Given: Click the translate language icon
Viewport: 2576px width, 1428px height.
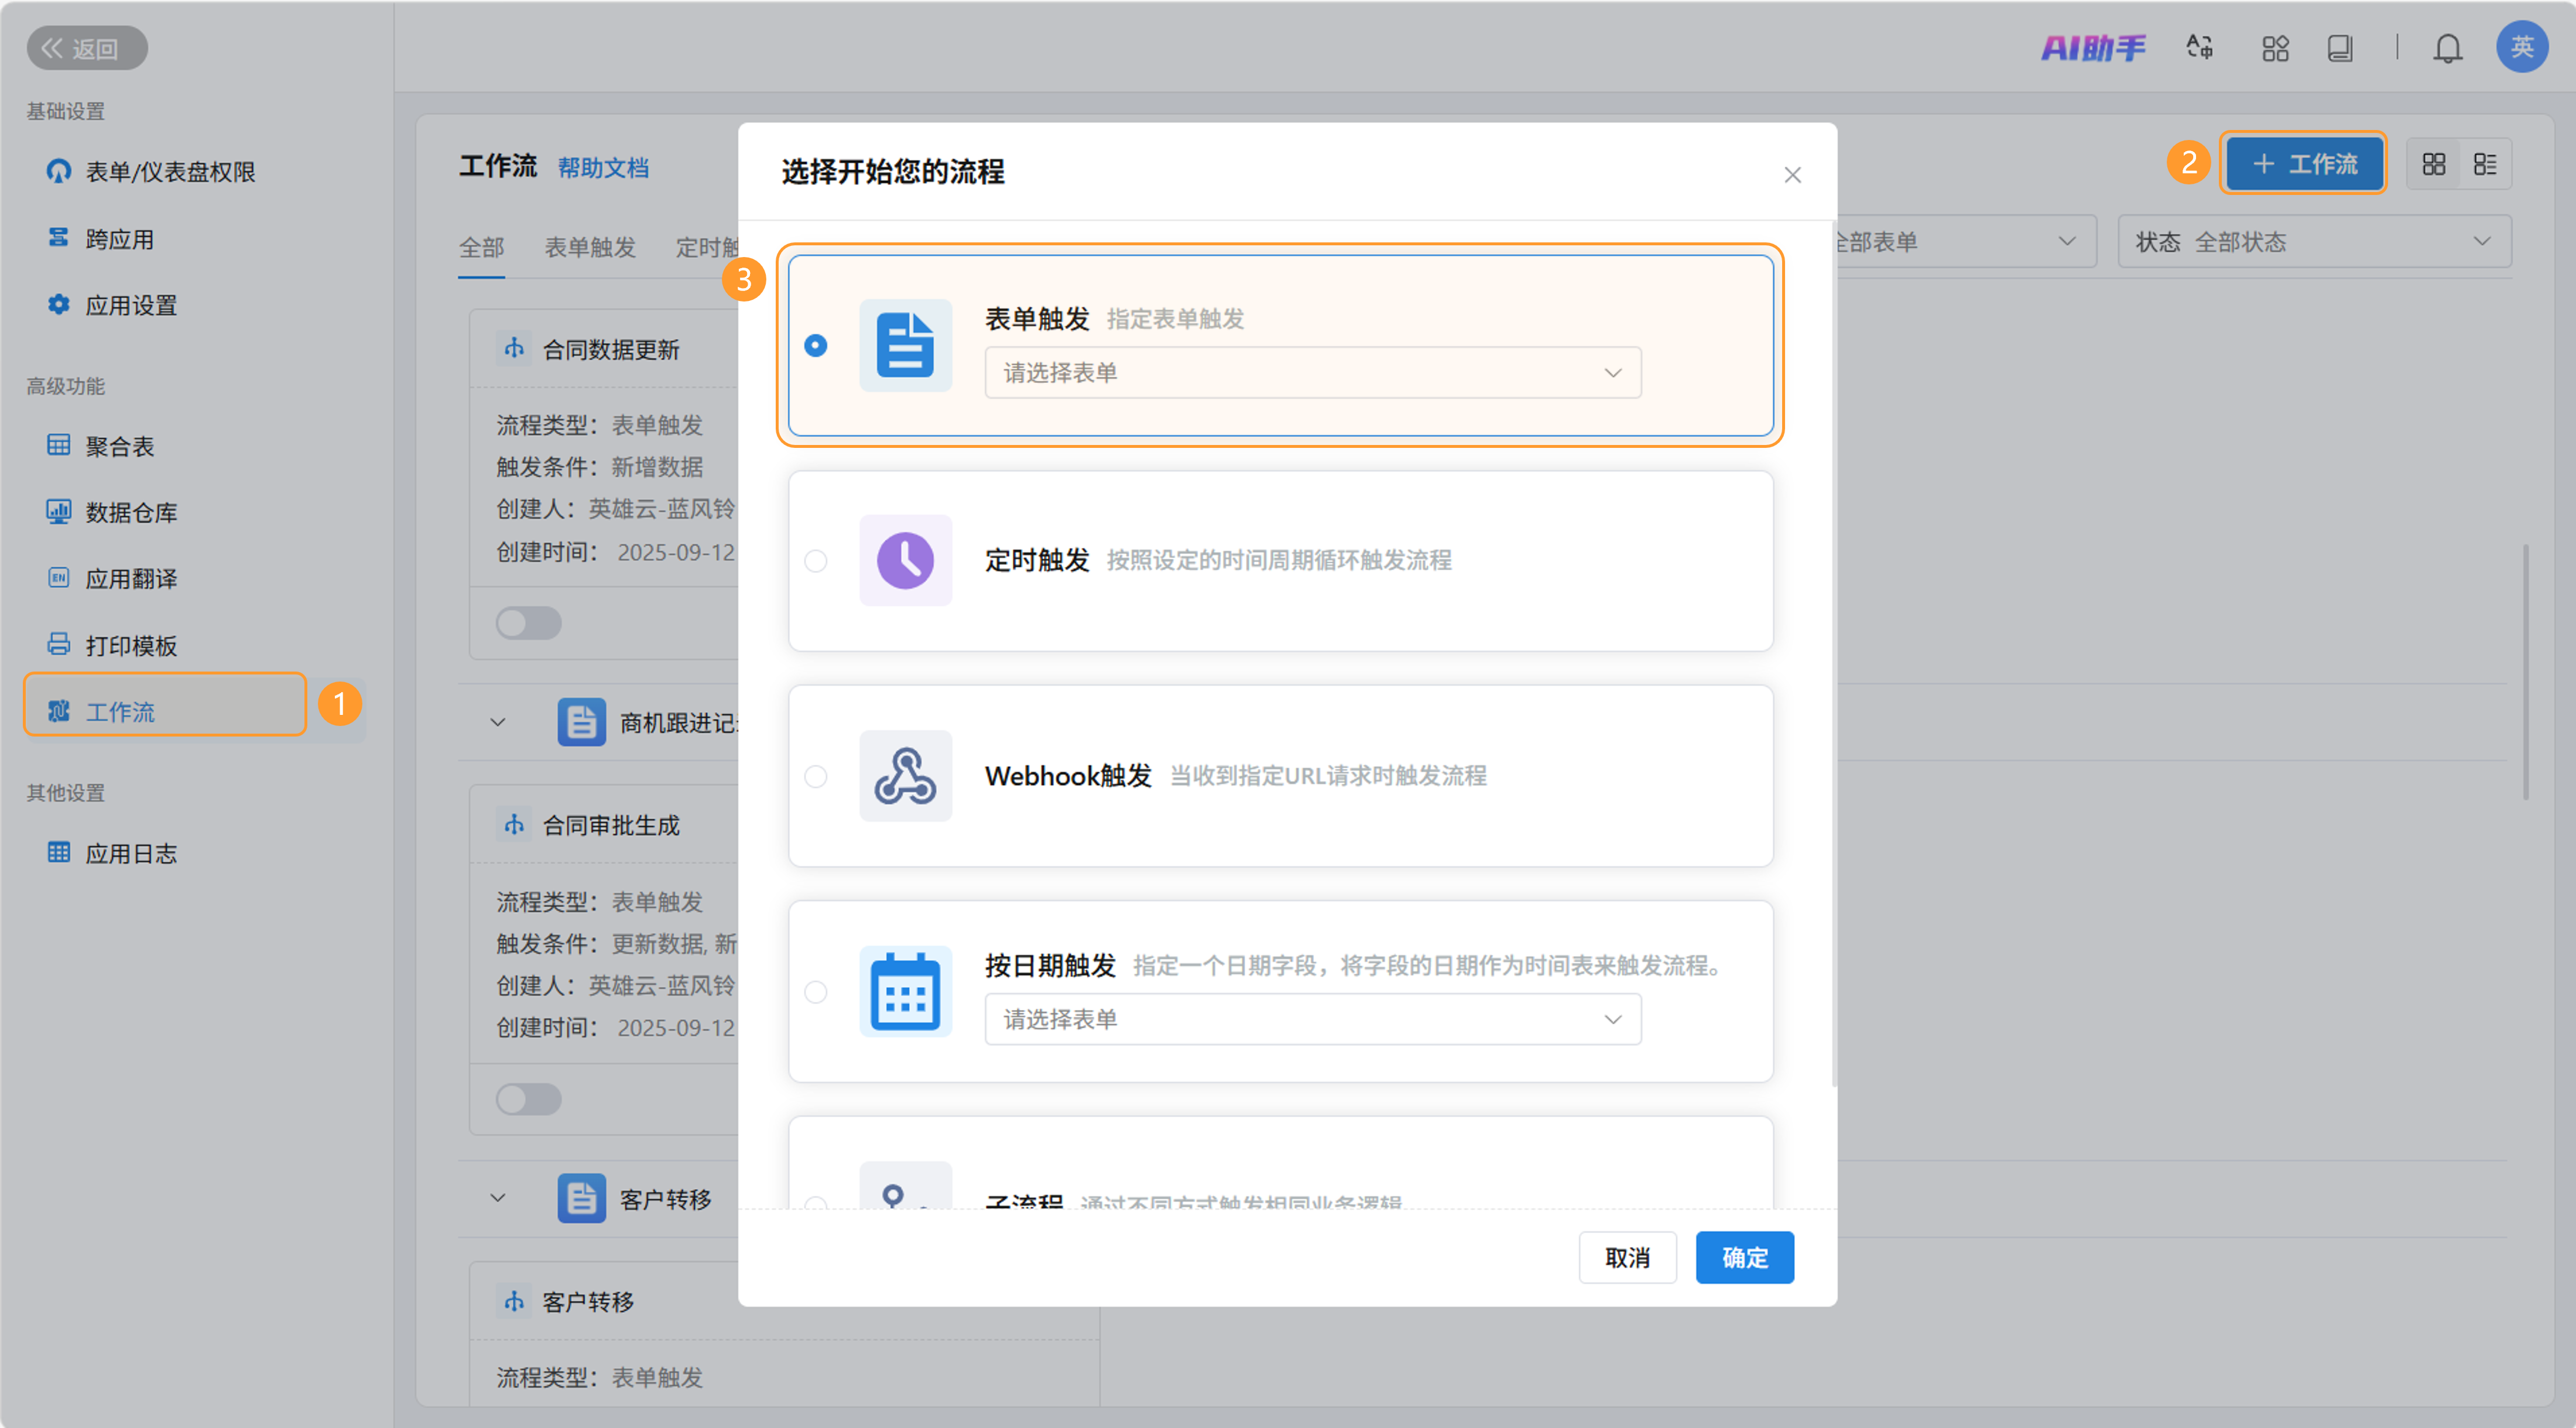Looking at the screenshot, I should pyautogui.click(x=2198, y=48).
